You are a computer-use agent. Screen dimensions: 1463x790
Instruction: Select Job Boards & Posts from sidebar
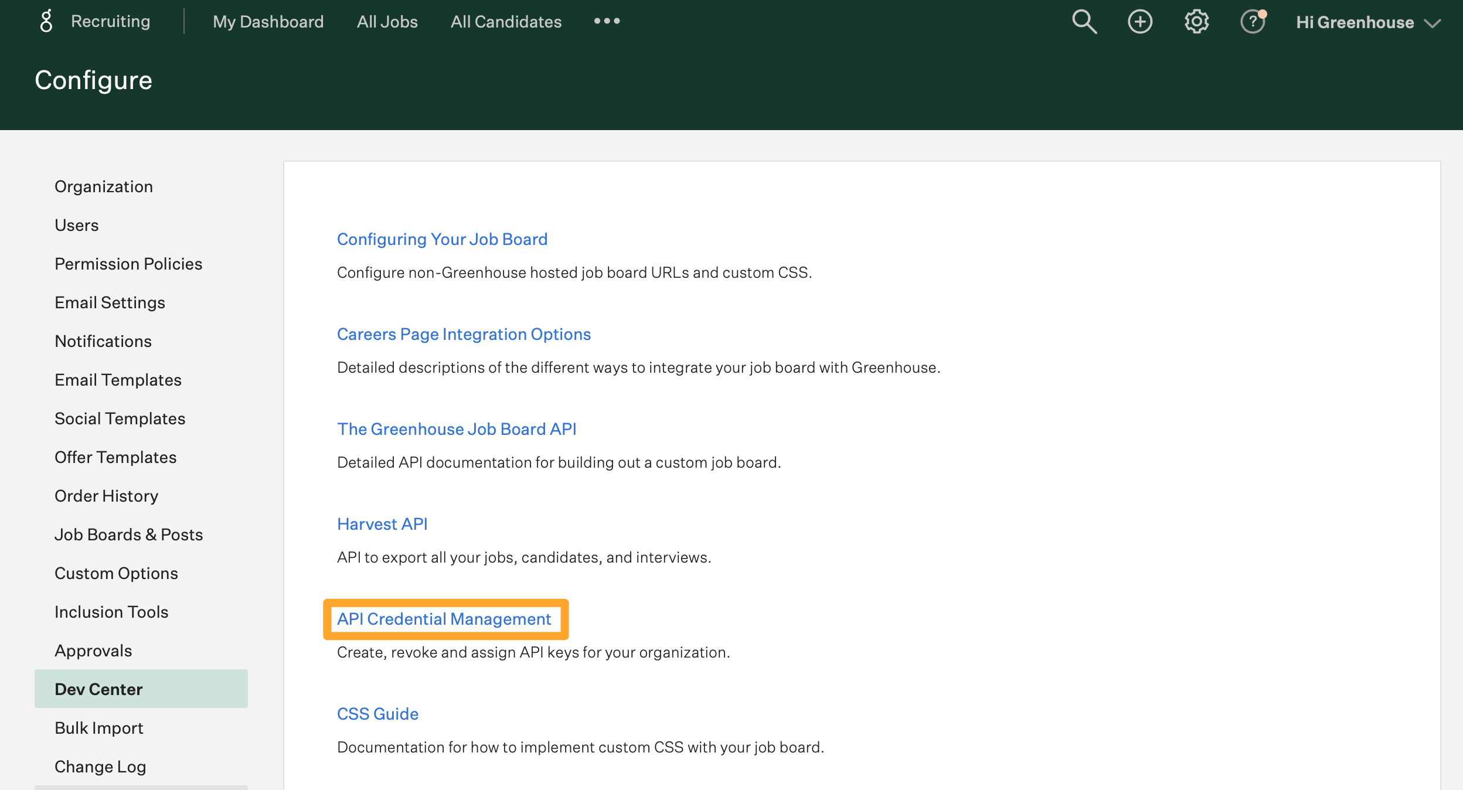tap(130, 534)
